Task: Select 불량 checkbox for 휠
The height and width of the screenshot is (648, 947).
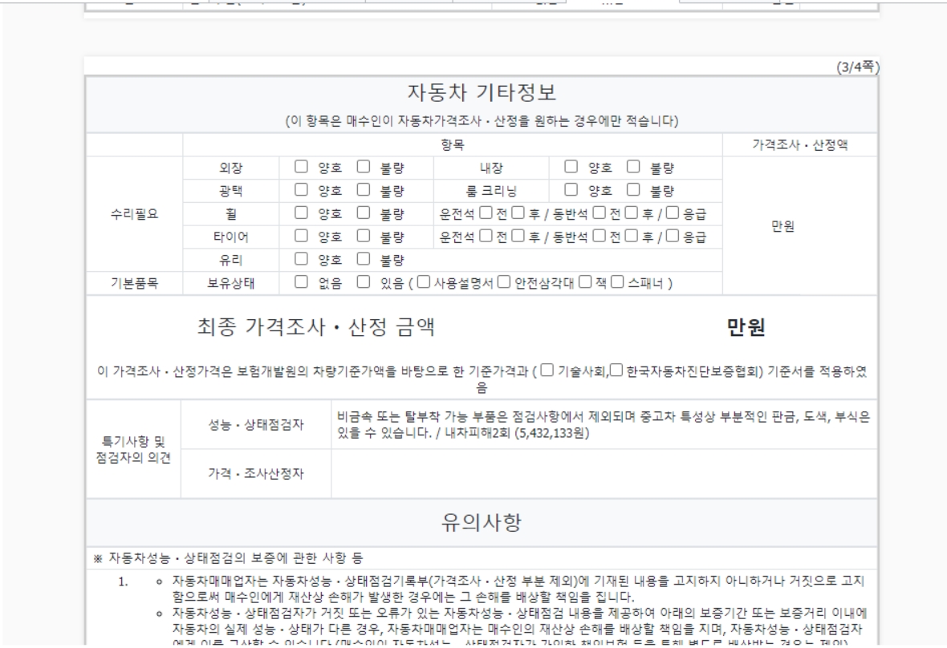Action: (363, 213)
